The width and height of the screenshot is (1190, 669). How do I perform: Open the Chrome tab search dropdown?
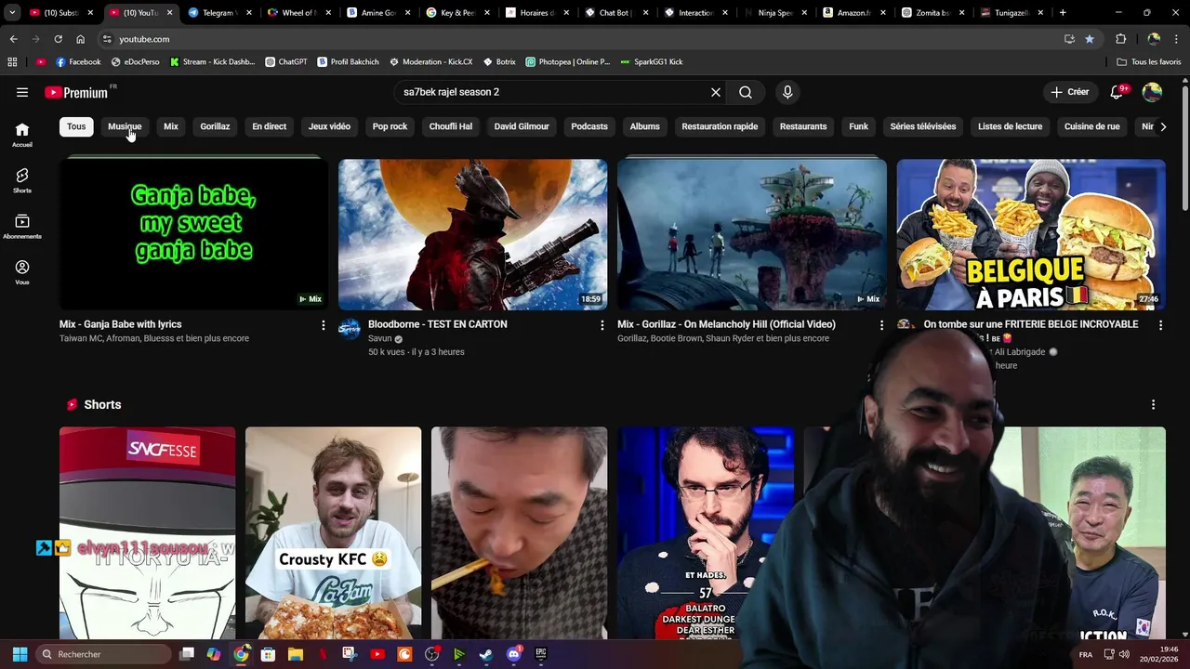(12, 13)
